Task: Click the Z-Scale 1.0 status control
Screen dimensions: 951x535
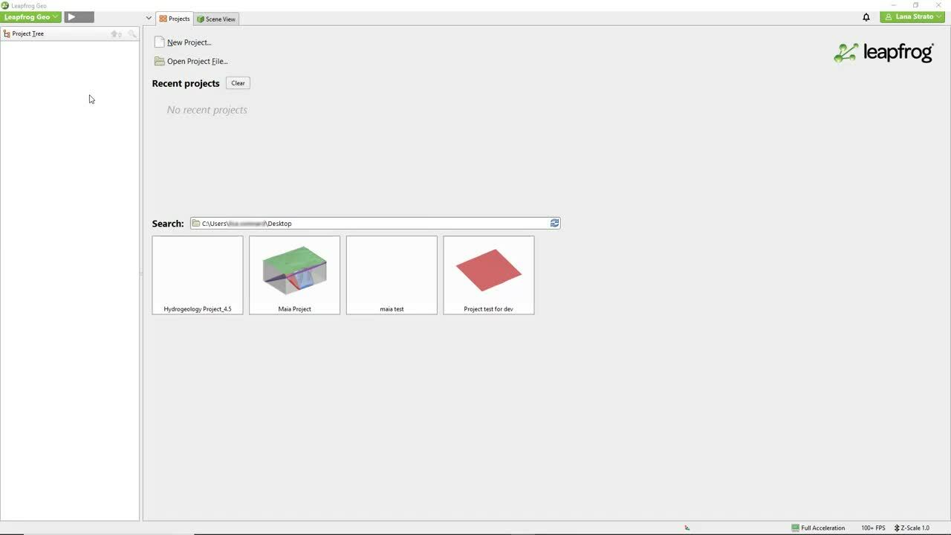Action: (912, 528)
